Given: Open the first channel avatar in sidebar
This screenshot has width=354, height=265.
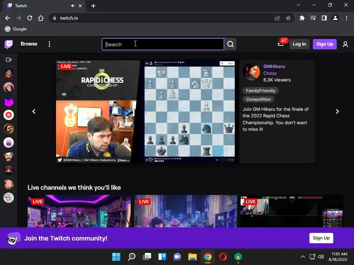Looking at the screenshot, I should click(x=9, y=73).
